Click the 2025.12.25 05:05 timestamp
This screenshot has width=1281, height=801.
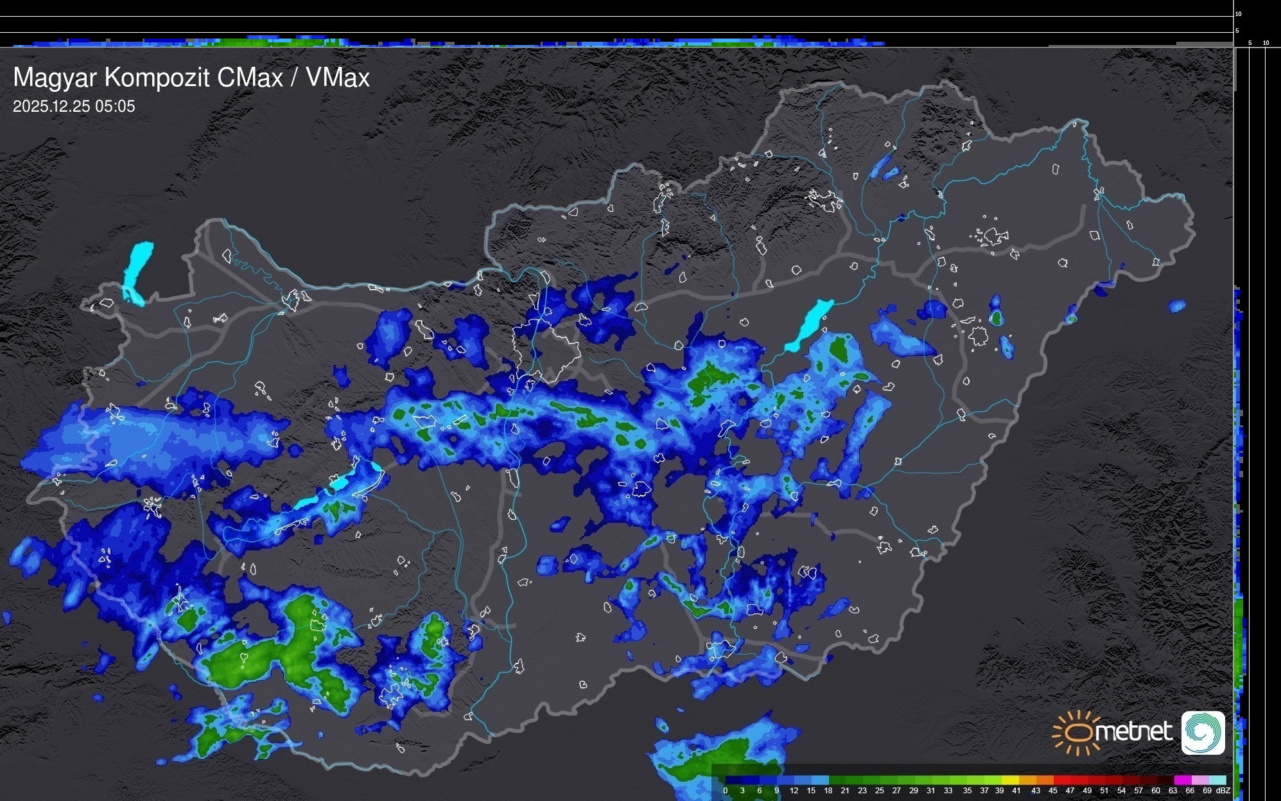click(74, 107)
